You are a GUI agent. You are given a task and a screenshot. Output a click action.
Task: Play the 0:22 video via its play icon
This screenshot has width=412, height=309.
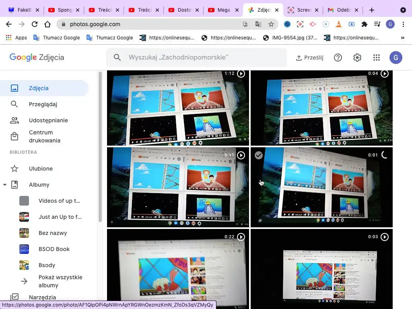click(241, 237)
